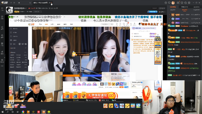Open watch history via the clock icon, top right

[166, 3]
